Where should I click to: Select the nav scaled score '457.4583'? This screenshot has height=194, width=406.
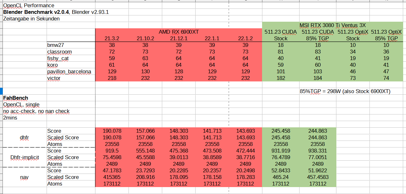317,177
